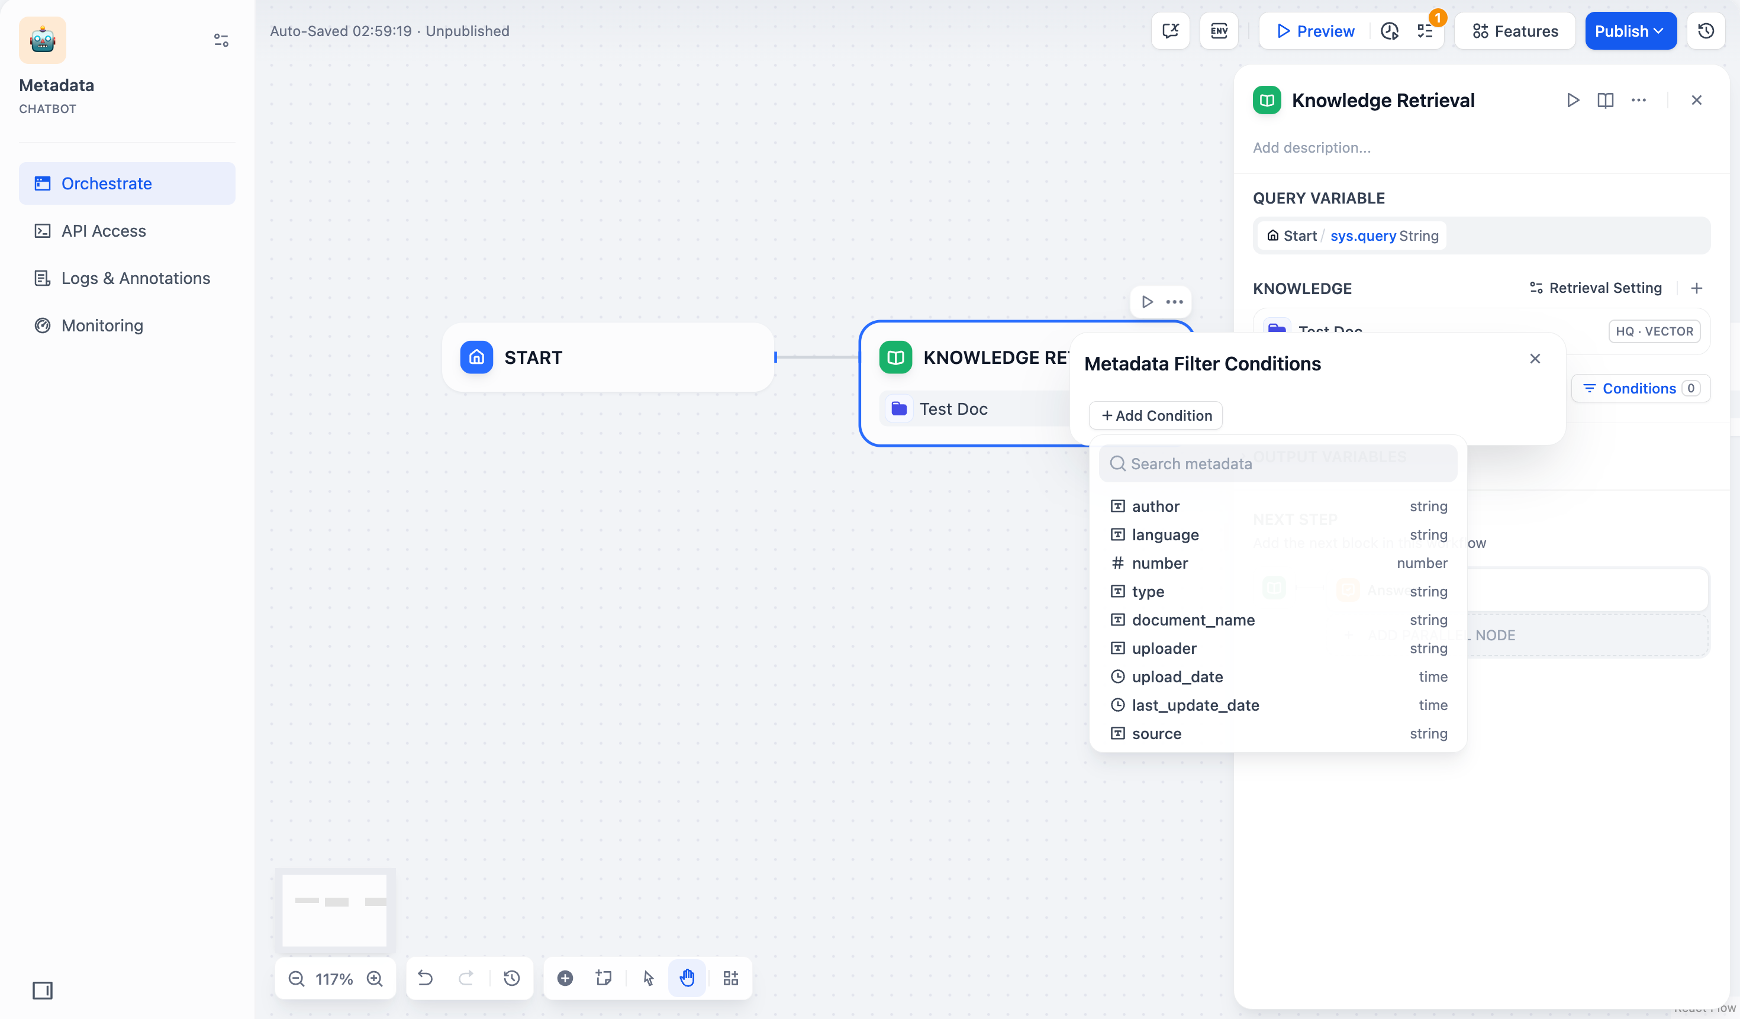The height and width of the screenshot is (1019, 1740).
Task: Select the pointer mode tool
Action: (x=649, y=978)
